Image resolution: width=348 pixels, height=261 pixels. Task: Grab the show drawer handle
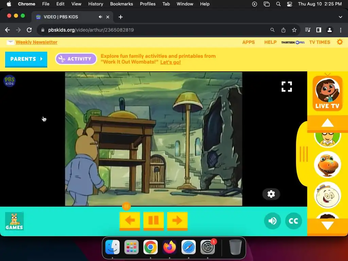pos(303,154)
